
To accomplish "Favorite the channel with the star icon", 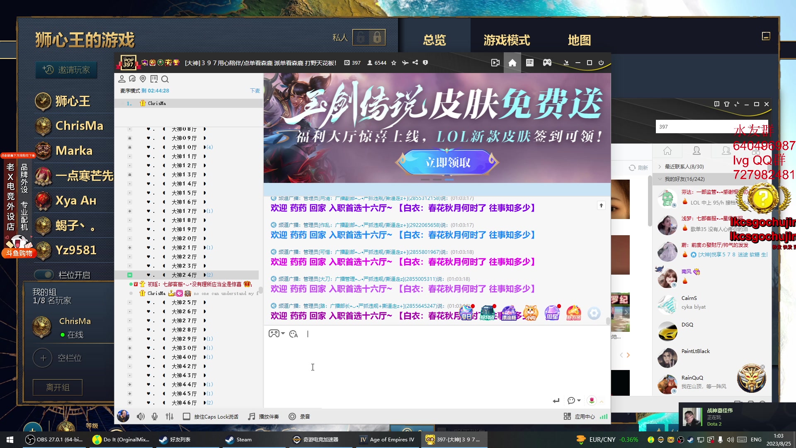I will coord(394,63).
